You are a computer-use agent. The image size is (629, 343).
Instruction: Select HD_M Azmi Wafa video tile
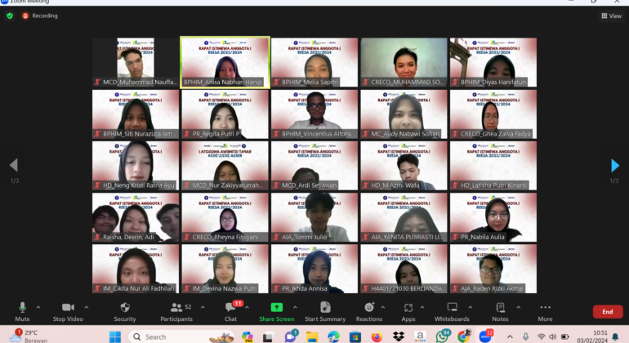point(404,166)
